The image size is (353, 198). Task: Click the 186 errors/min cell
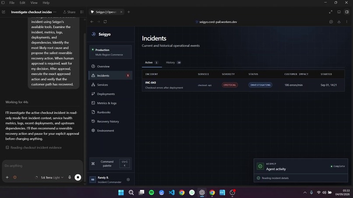(x=293, y=85)
